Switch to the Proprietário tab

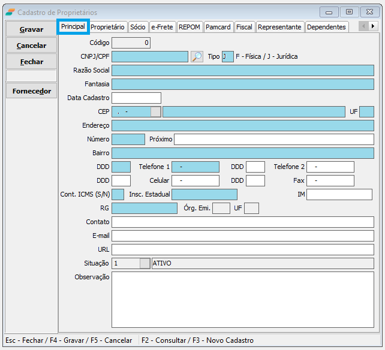pyautogui.click(x=108, y=27)
